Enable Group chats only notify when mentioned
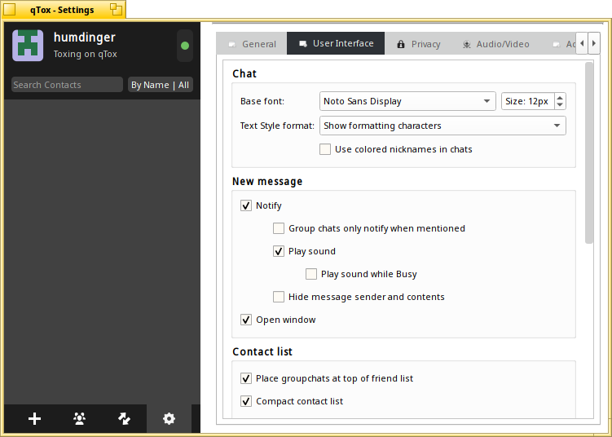This screenshot has width=612, height=437. (278, 228)
